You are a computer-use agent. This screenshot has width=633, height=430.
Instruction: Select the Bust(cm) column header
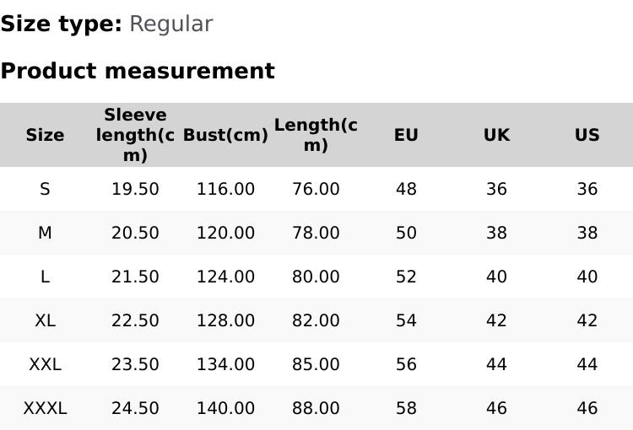click(x=225, y=135)
